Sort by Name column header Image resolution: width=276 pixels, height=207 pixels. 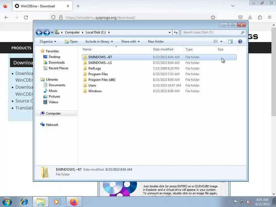click(116, 49)
